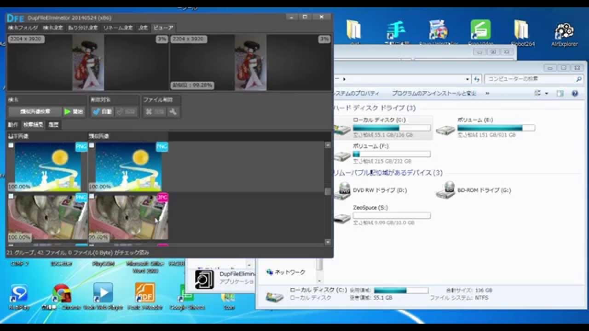Click inside the Explorer computer search box
This screenshot has width=589, height=331.
click(x=534, y=79)
